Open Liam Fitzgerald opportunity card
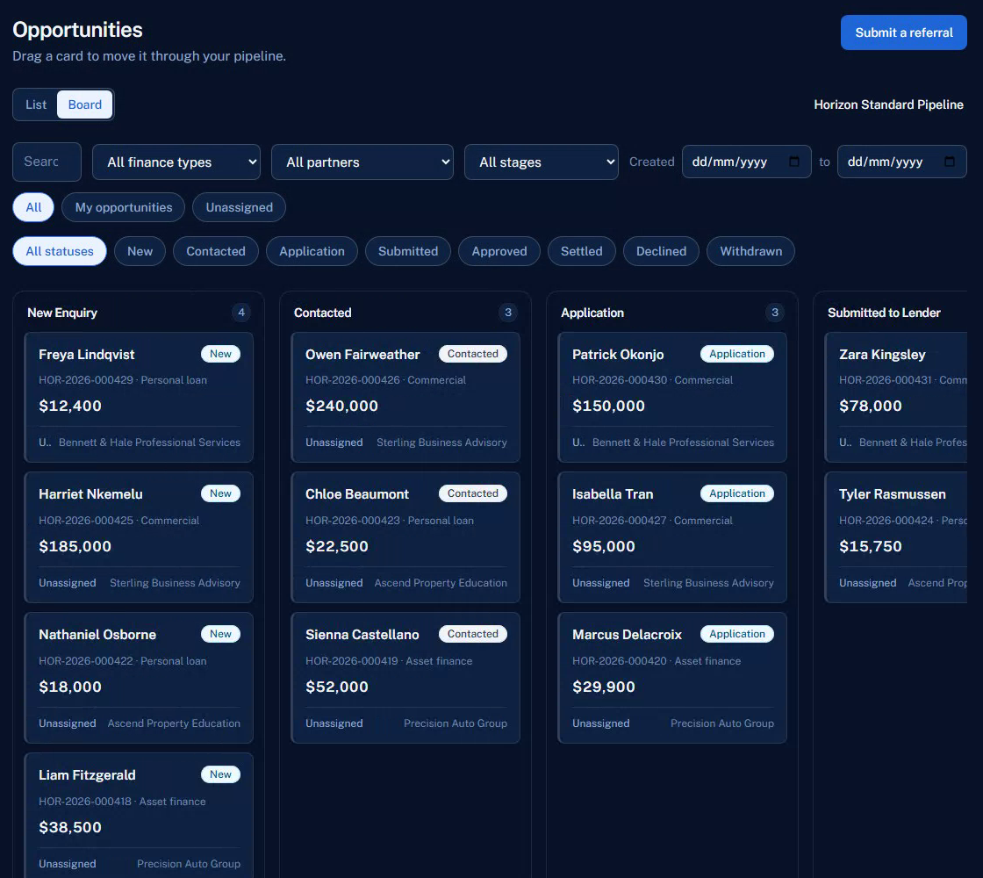 [x=139, y=816]
